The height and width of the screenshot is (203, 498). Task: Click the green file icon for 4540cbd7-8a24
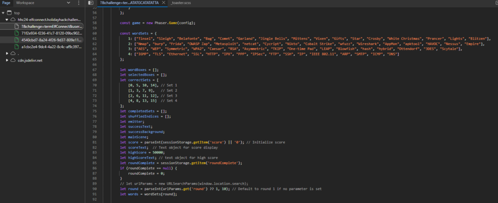[18, 40]
